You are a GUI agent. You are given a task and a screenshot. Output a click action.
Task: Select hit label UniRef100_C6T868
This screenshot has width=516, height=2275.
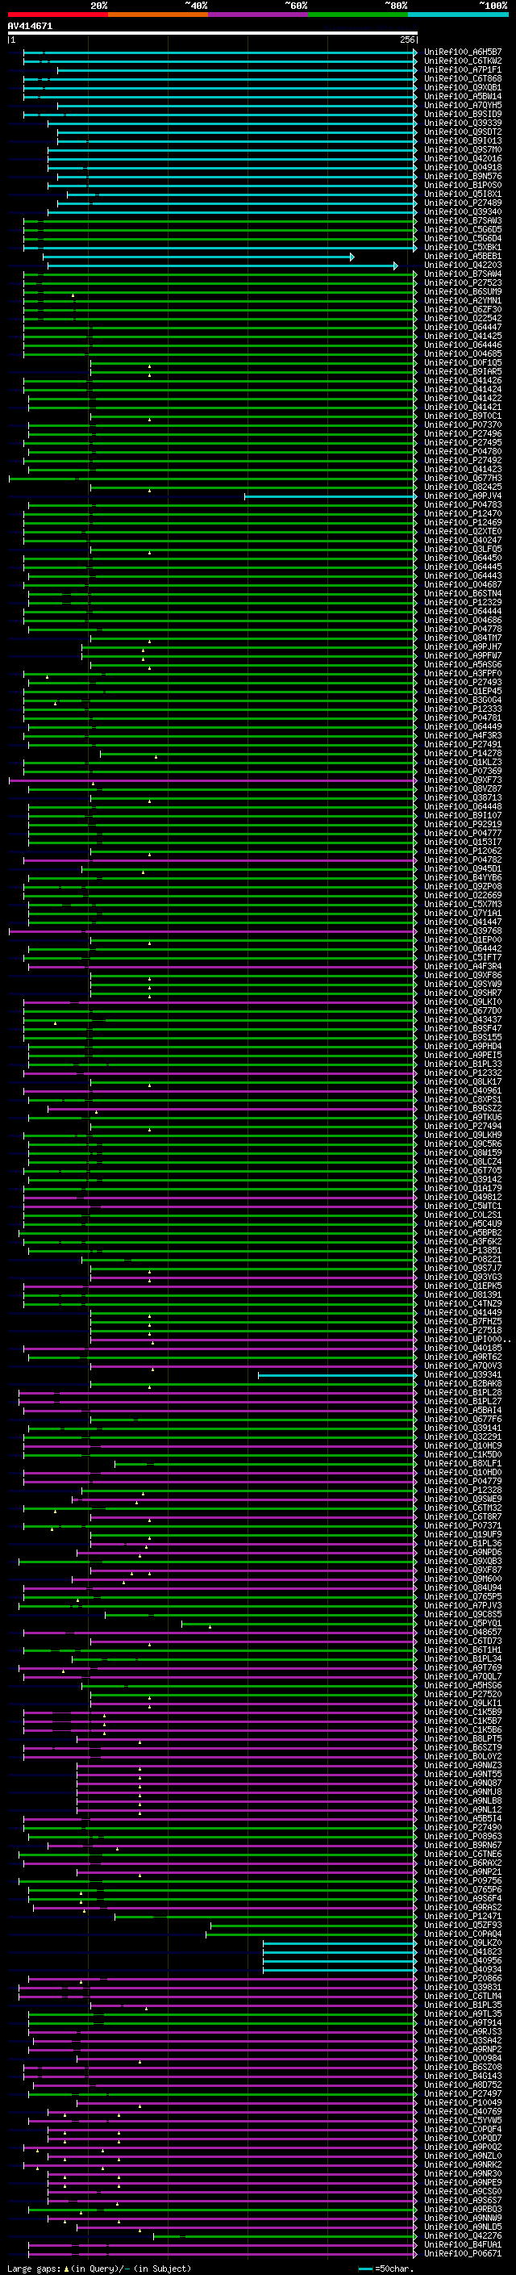click(463, 78)
